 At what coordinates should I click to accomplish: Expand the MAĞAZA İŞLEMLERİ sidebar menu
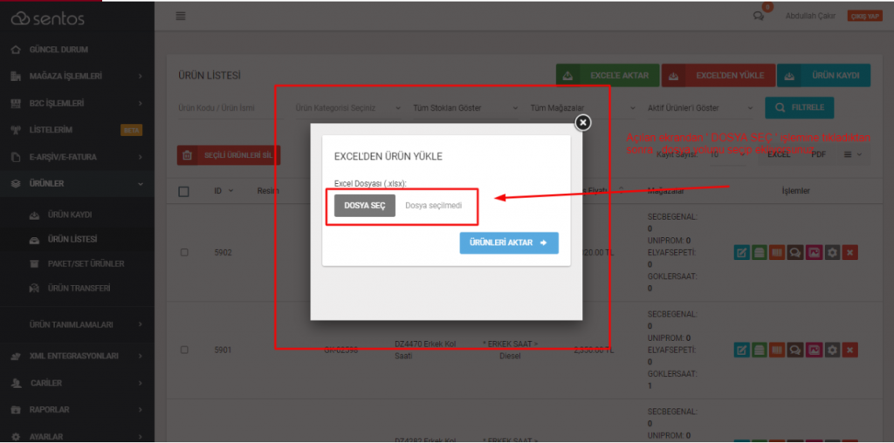[x=77, y=77]
